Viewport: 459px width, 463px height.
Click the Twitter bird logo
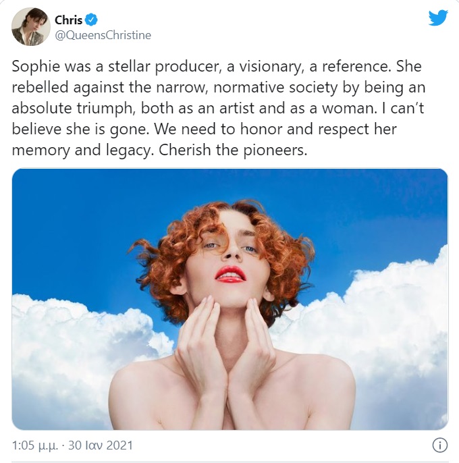[x=438, y=18]
